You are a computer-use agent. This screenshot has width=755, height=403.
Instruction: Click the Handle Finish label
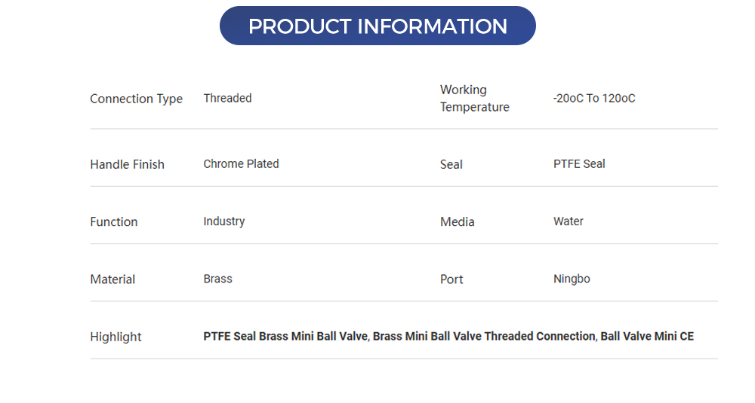point(127,164)
